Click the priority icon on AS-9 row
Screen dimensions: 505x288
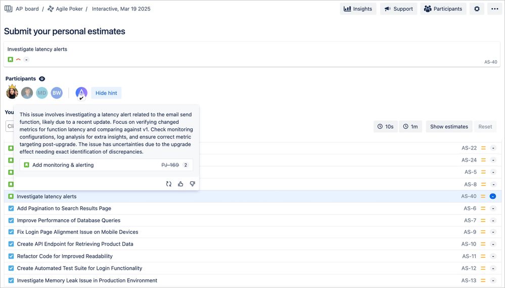[x=483, y=232]
